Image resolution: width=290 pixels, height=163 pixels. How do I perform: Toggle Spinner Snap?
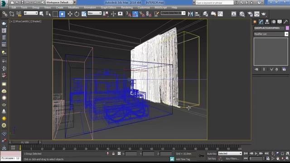[x=149, y=14]
